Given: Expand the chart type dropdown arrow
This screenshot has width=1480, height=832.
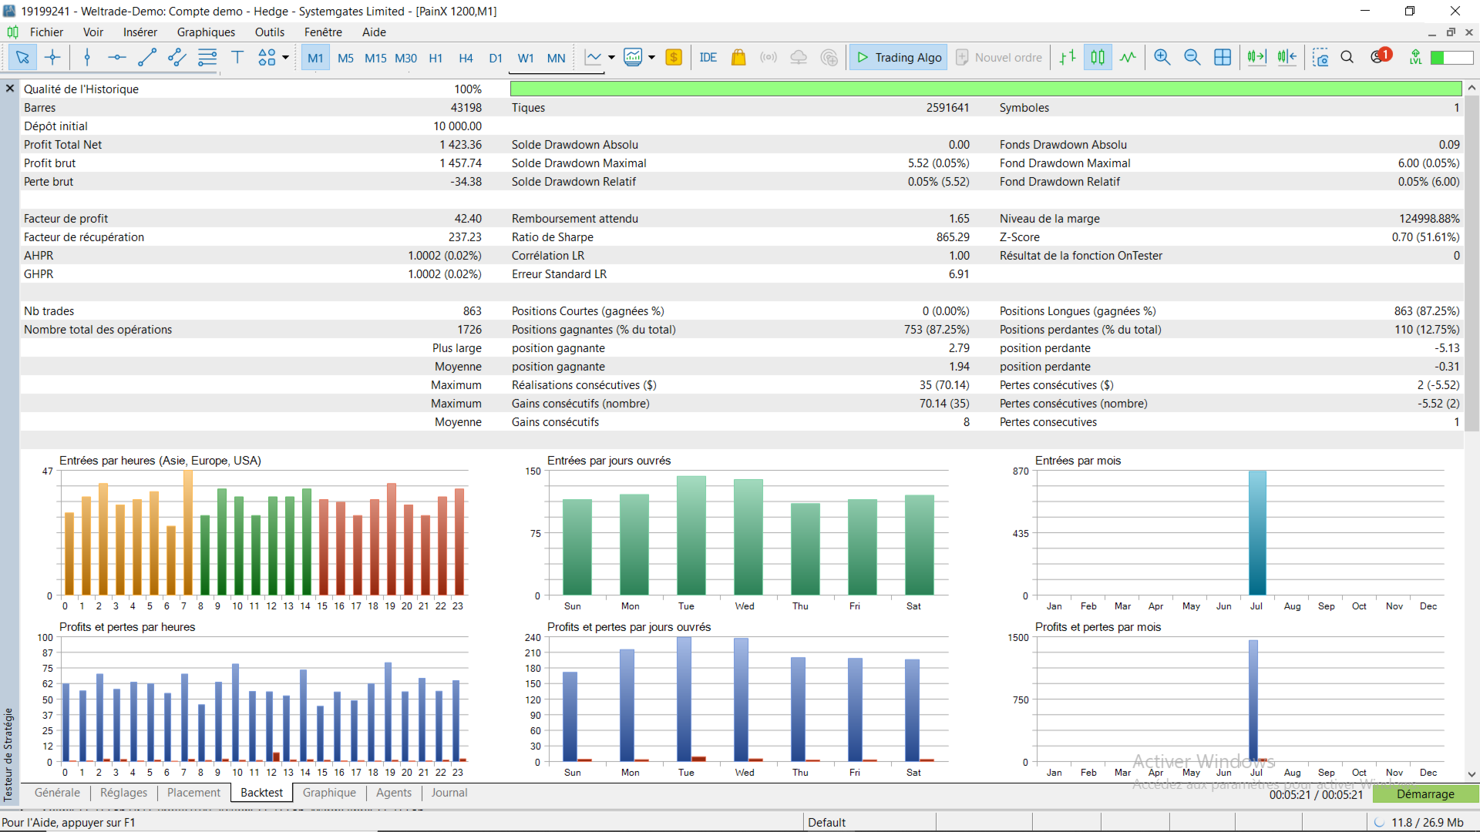Looking at the screenshot, I should (x=611, y=58).
